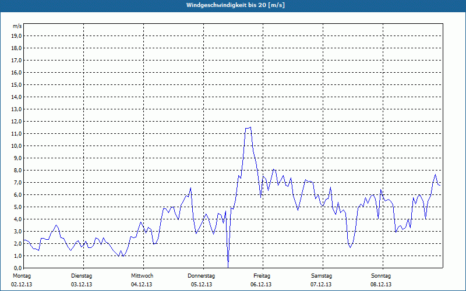Click the '3,0' axis value
The image size is (466, 291).
click(18, 231)
